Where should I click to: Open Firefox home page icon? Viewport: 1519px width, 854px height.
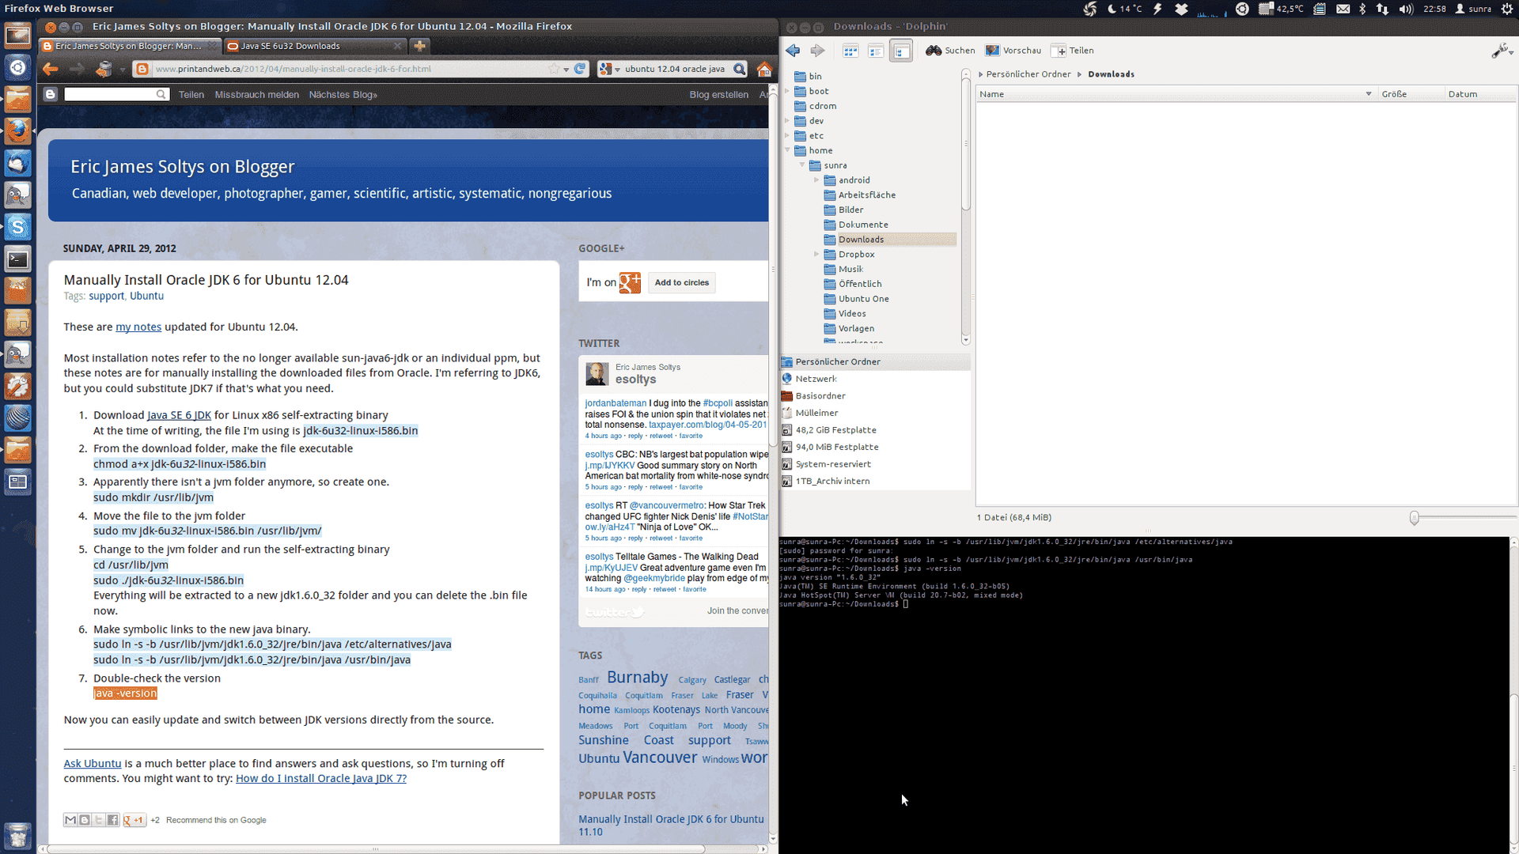click(x=764, y=70)
